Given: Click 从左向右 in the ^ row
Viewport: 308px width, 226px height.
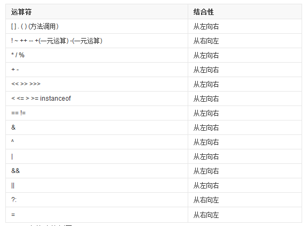Looking at the screenshot, I should click(206, 142).
